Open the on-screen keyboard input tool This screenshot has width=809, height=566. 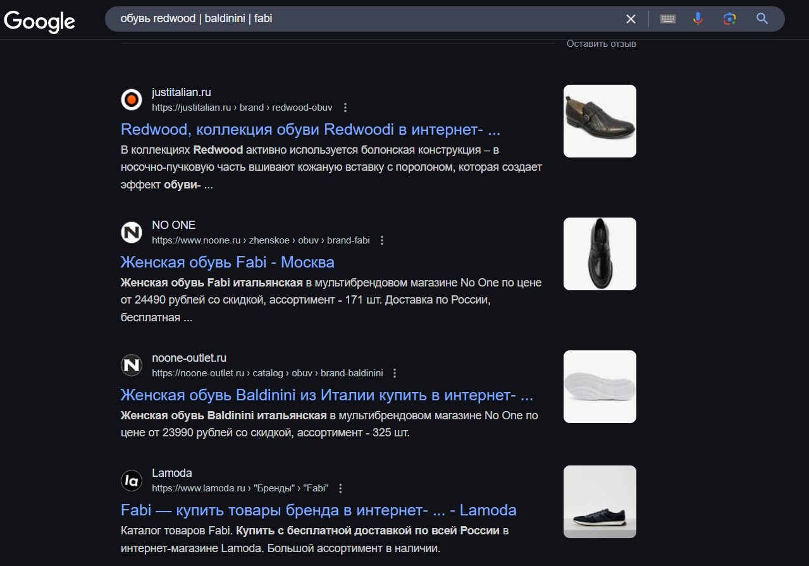(667, 19)
